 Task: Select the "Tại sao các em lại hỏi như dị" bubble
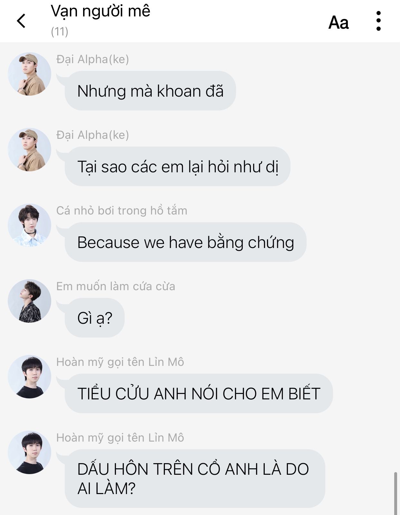tap(177, 167)
